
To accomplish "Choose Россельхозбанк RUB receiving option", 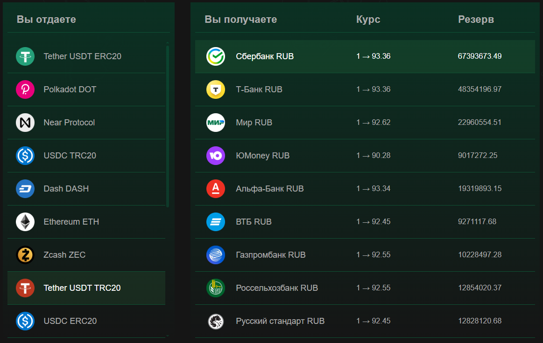I will click(x=365, y=288).
